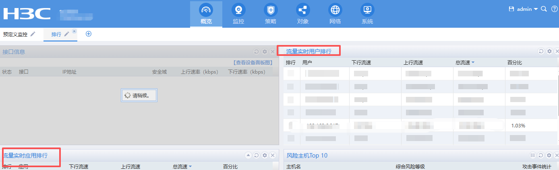Show list view for 风险主机Top 10 panel
This screenshot has height=170, width=559.
(533, 155)
